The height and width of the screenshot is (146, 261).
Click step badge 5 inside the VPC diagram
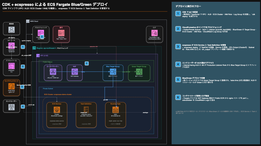(87, 63)
